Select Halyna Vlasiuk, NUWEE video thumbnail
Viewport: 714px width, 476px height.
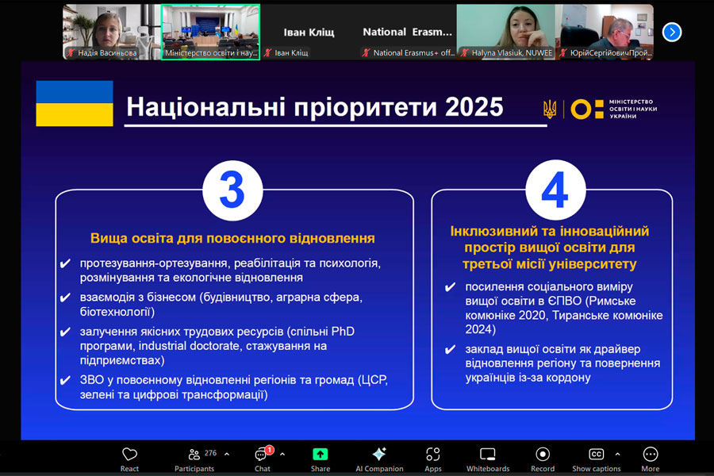[x=506, y=32]
